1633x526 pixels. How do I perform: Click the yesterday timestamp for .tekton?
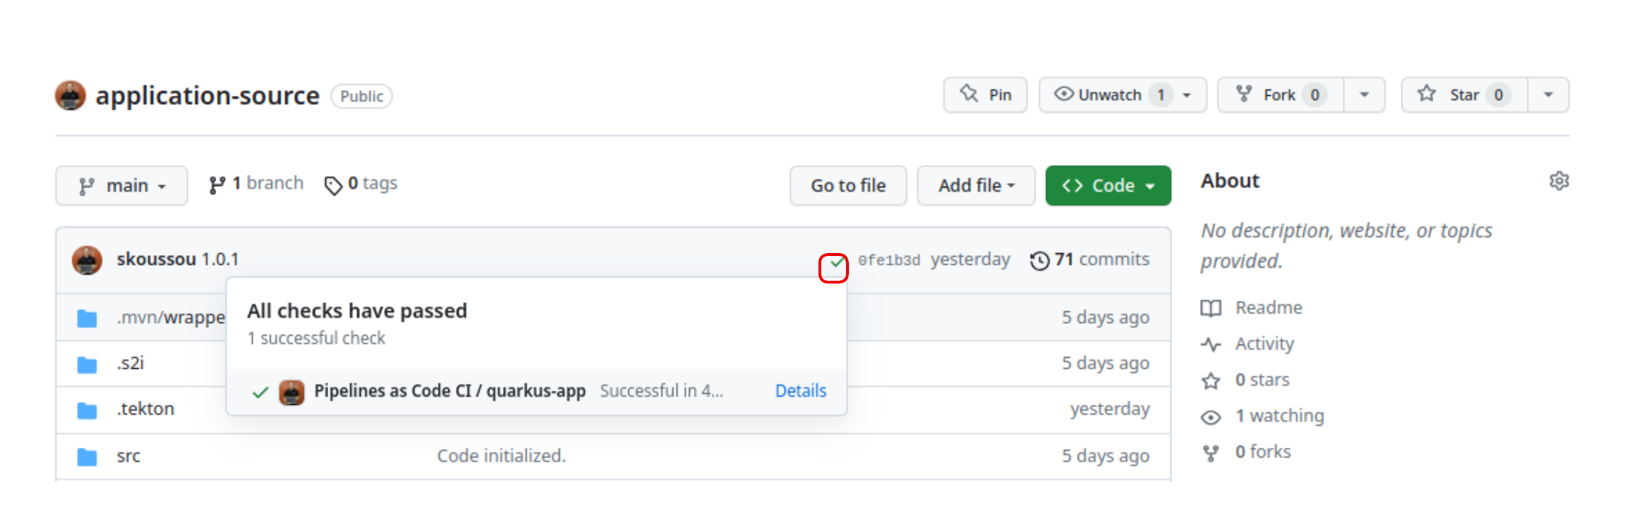click(1110, 409)
